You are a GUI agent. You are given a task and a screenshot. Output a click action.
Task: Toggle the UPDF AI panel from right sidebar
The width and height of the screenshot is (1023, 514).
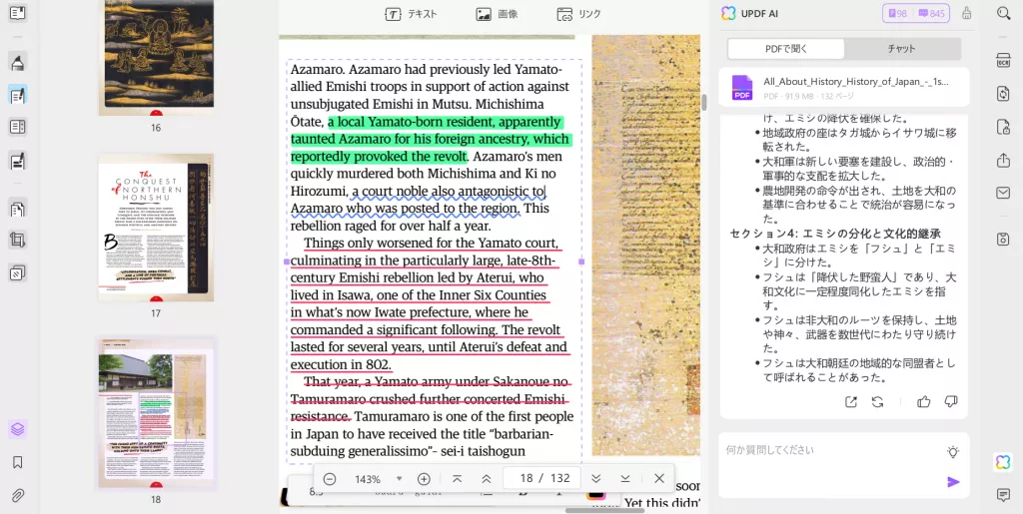(1003, 462)
